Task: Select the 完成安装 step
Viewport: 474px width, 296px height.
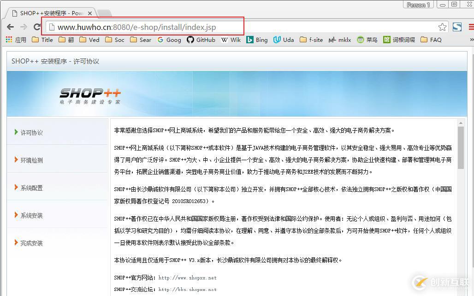Action: click(58, 243)
